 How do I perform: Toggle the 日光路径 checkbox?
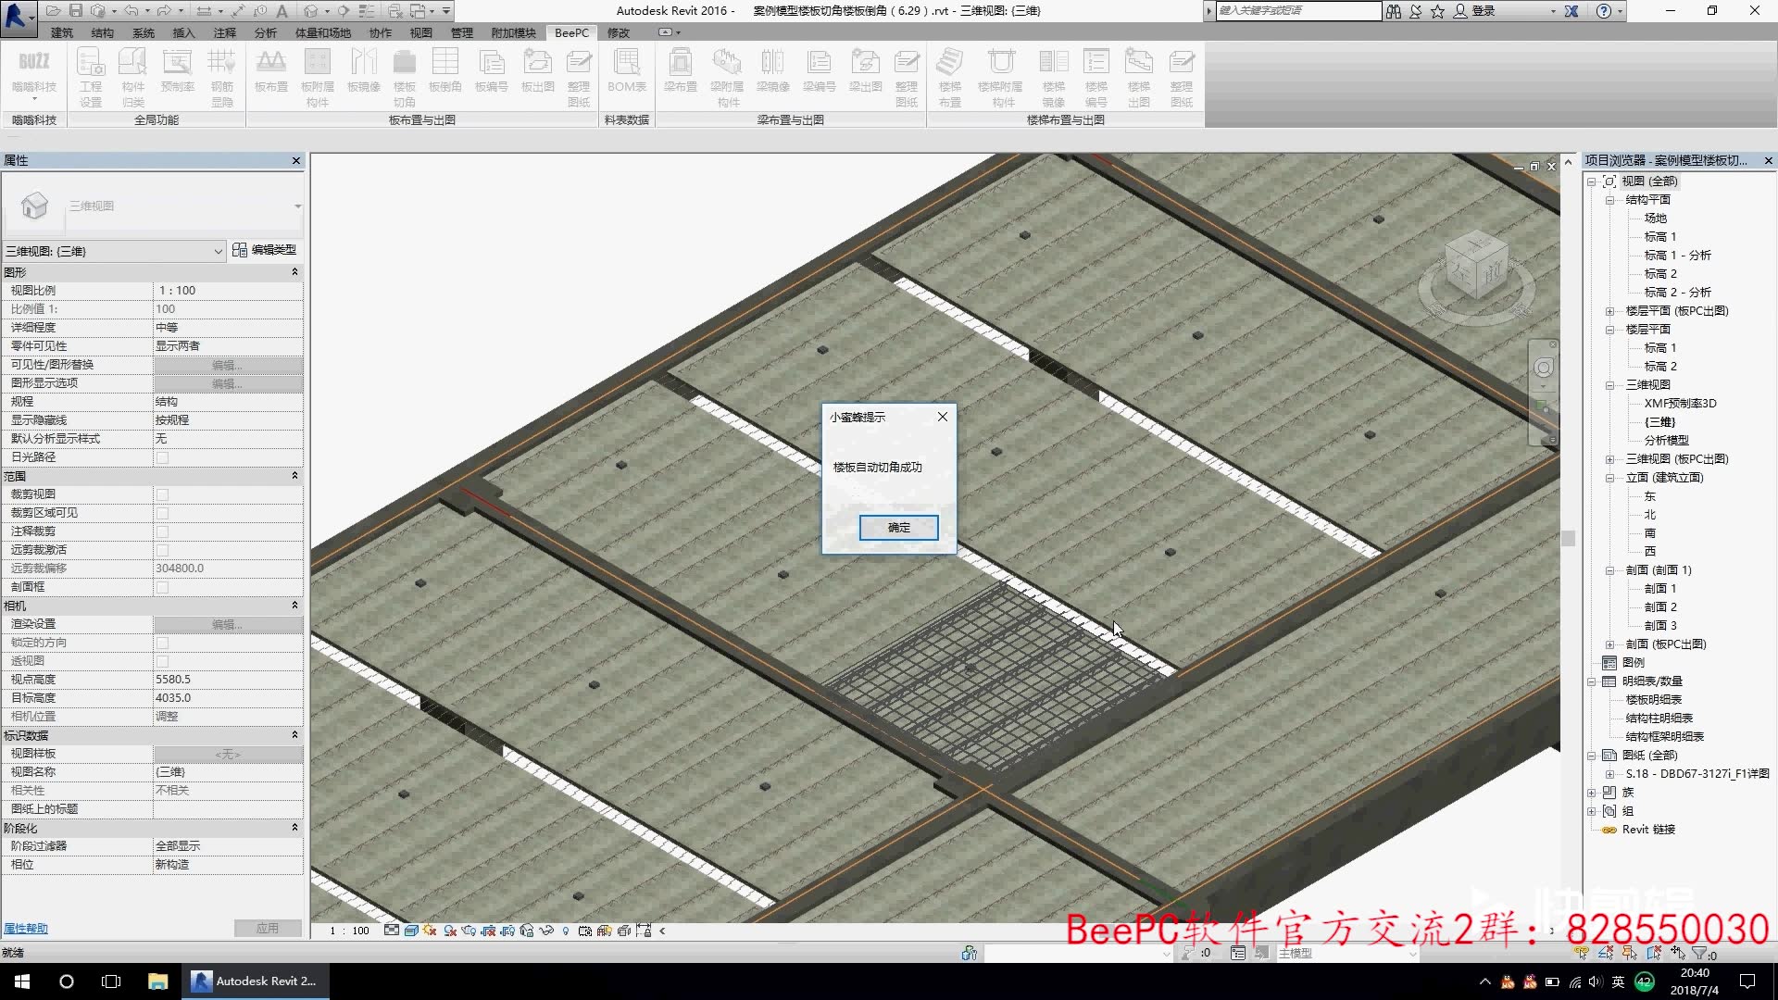coord(163,457)
